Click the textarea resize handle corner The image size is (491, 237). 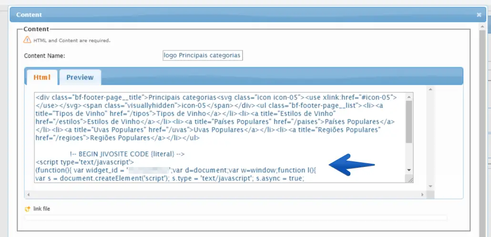pos(409,179)
